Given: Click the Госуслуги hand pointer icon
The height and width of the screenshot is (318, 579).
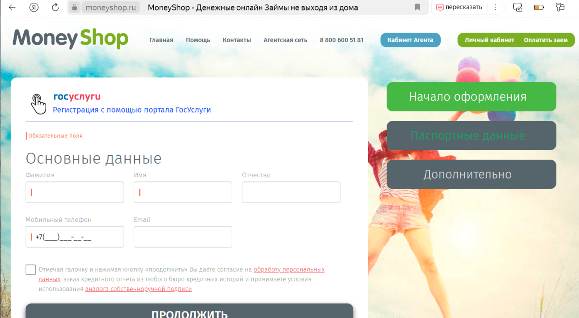Looking at the screenshot, I should pos(38,104).
